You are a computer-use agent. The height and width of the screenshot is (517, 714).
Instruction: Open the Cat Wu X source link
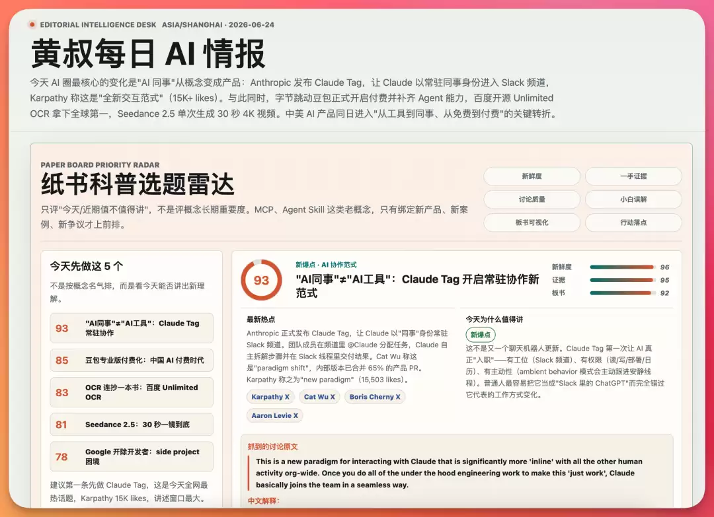[x=319, y=397]
